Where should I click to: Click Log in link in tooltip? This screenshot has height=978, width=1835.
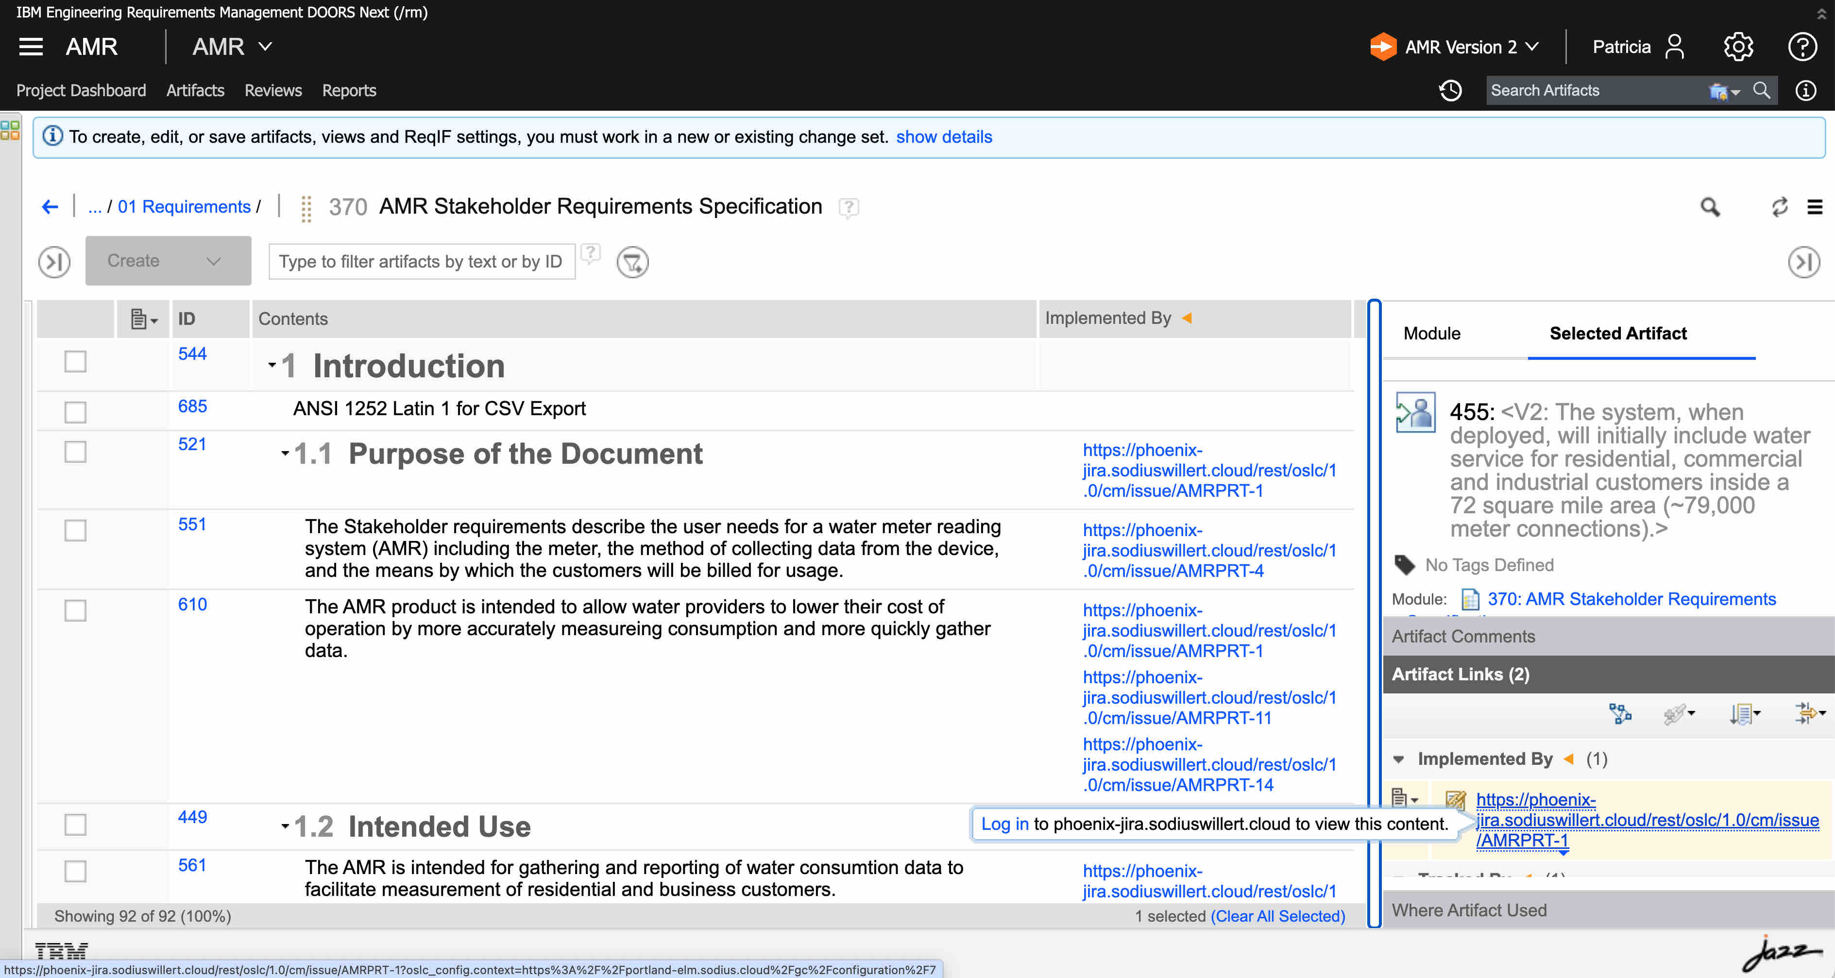pyautogui.click(x=1004, y=824)
